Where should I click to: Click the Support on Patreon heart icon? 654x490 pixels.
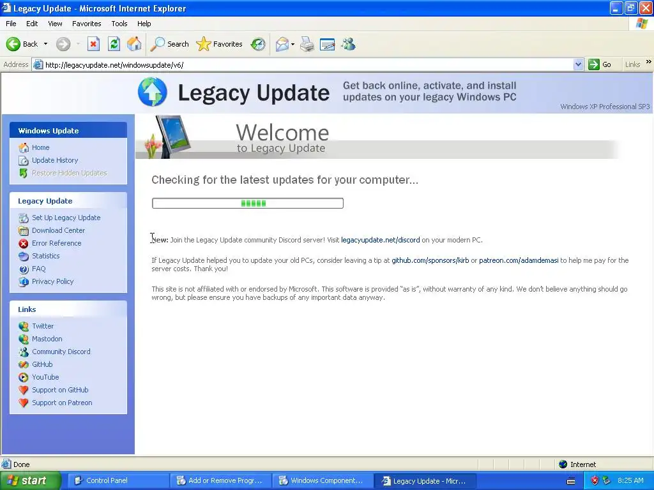[24, 403]
